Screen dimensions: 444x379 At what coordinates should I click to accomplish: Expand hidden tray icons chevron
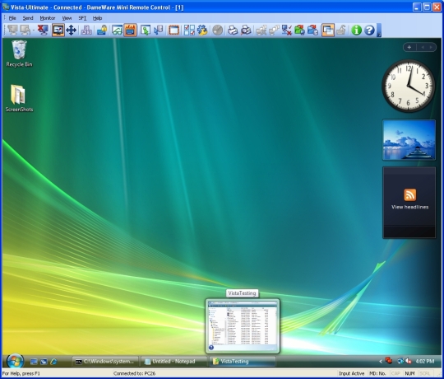381,362
